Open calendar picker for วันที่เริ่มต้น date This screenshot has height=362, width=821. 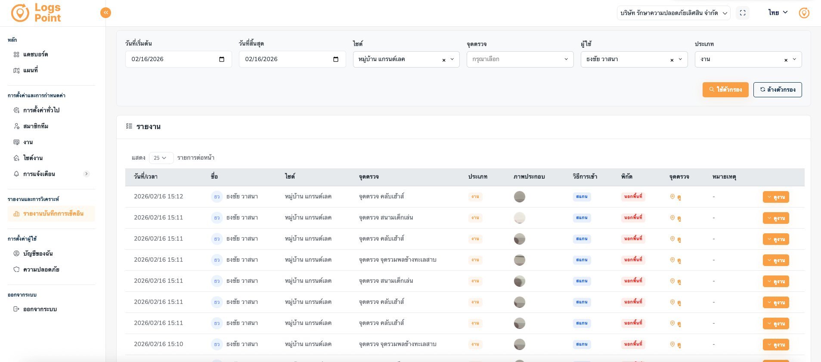222,59
